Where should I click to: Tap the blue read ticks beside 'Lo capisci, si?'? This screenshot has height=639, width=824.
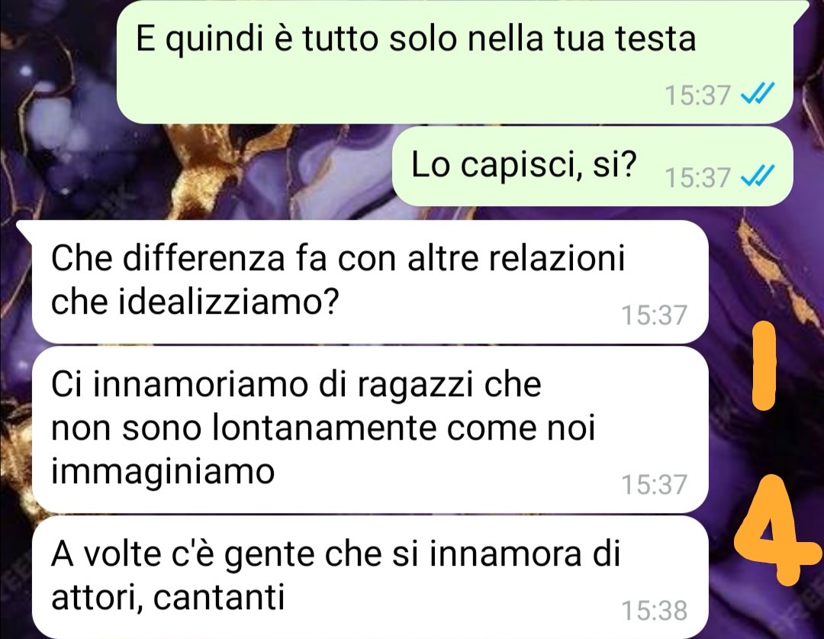point(757,176)
